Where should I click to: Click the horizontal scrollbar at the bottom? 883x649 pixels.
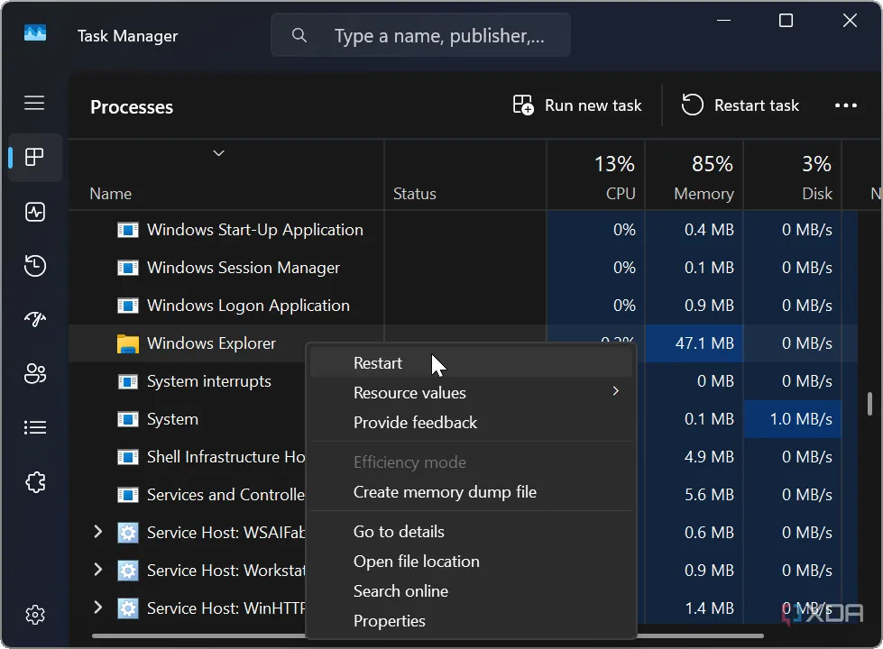428,636
